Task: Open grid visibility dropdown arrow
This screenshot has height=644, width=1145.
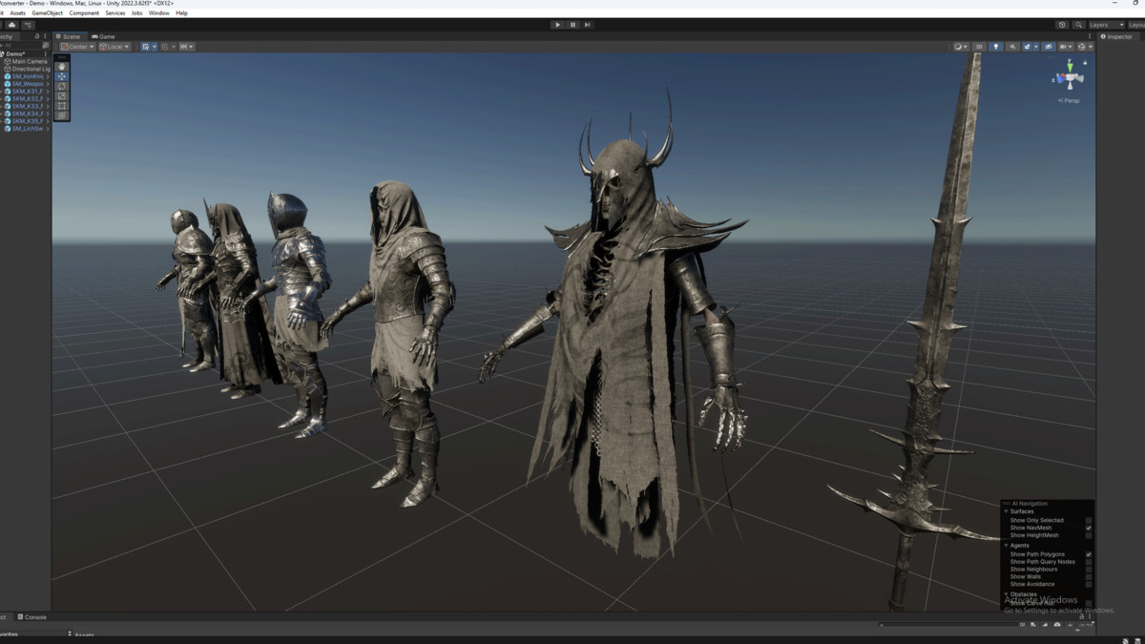Action: (155, 47)
